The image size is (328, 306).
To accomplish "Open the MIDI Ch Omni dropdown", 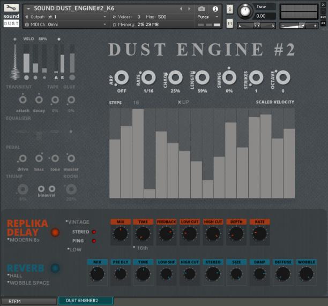I will 66,25.
